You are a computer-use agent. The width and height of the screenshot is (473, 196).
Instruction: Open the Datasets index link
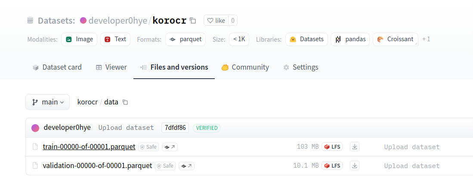(x=56, y=21)
